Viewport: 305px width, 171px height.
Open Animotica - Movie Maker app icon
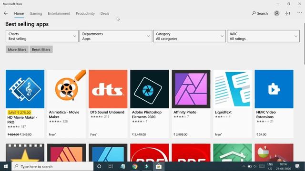66,89
